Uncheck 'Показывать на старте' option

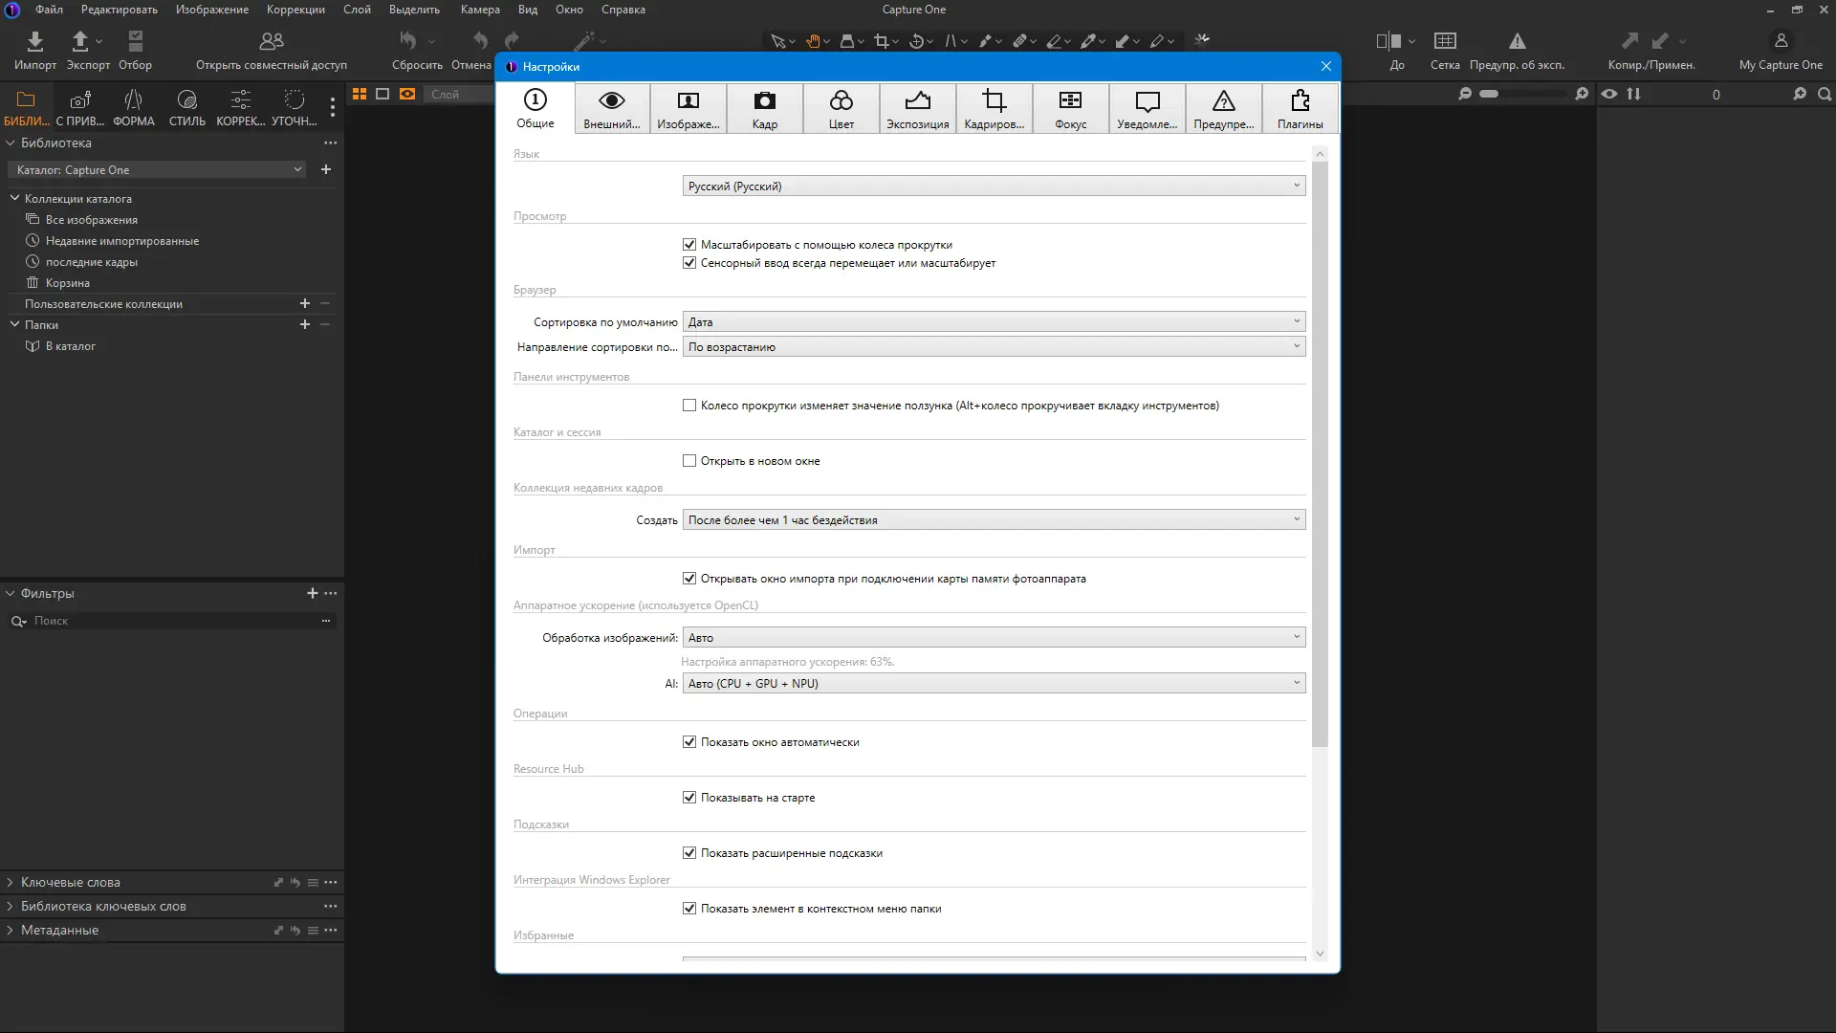689,798
